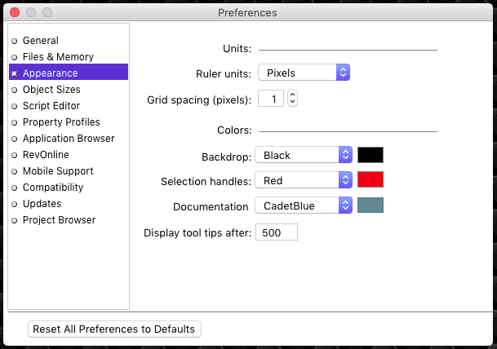The width and height of the screenshot is (497, 349).
Task: Select the General radio bullet icon
Action: click(15, 41)
